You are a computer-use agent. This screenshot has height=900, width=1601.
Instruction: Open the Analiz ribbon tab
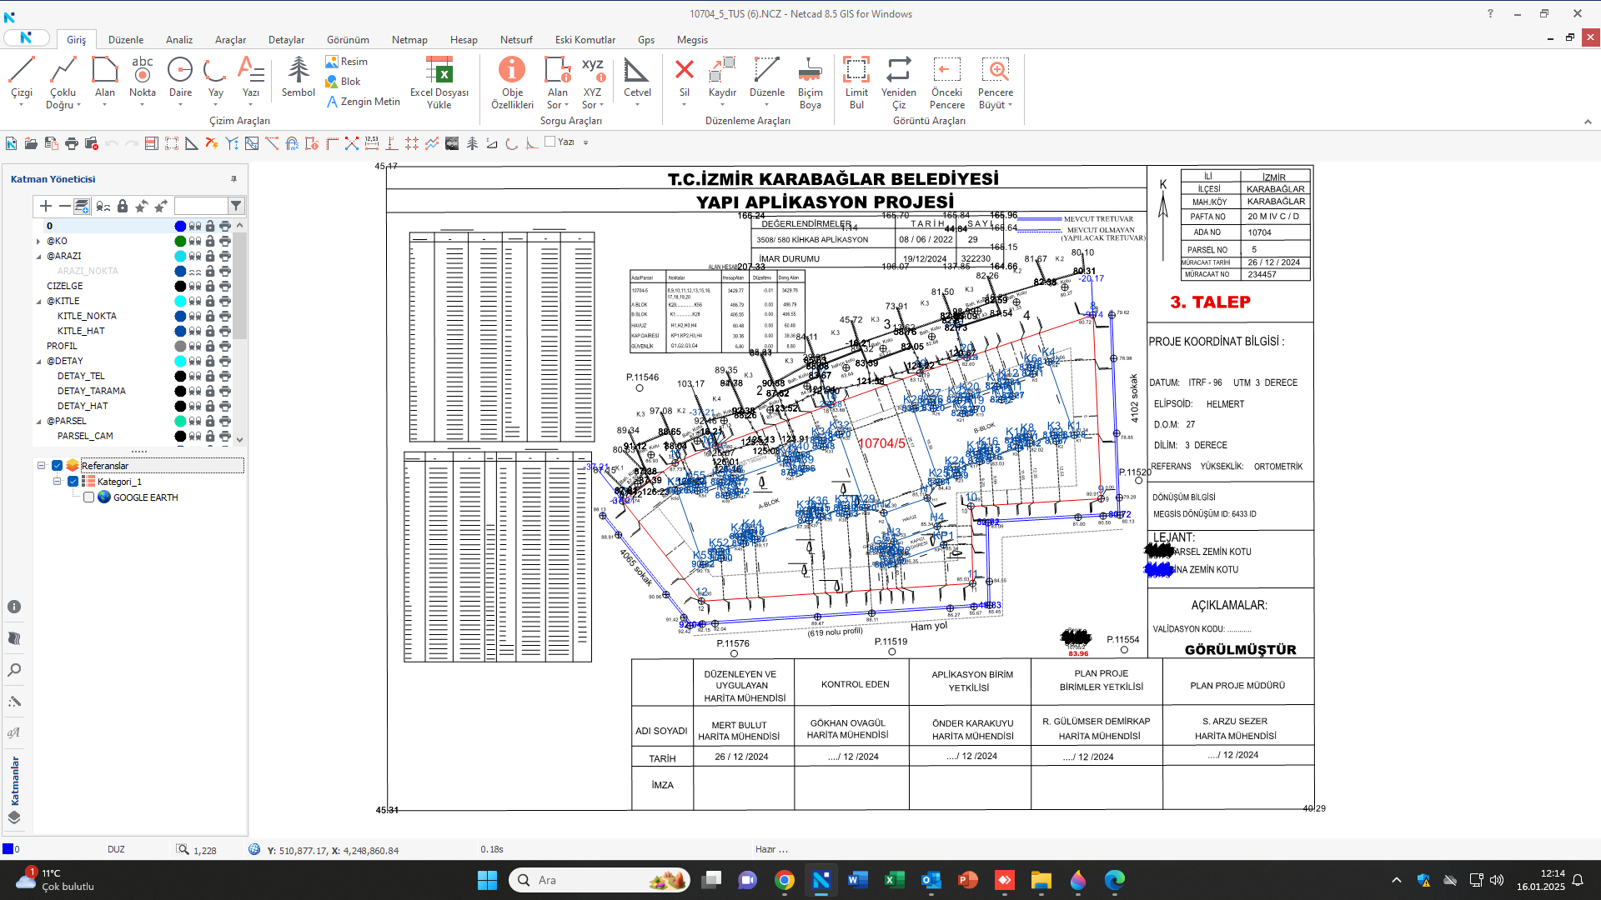click(x=178, y=39)
